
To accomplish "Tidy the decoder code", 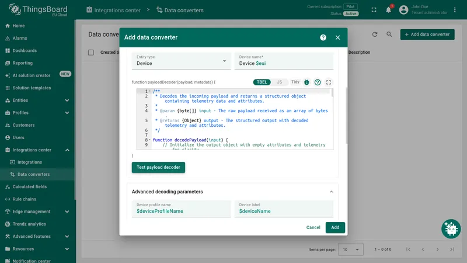I will 295,82.
